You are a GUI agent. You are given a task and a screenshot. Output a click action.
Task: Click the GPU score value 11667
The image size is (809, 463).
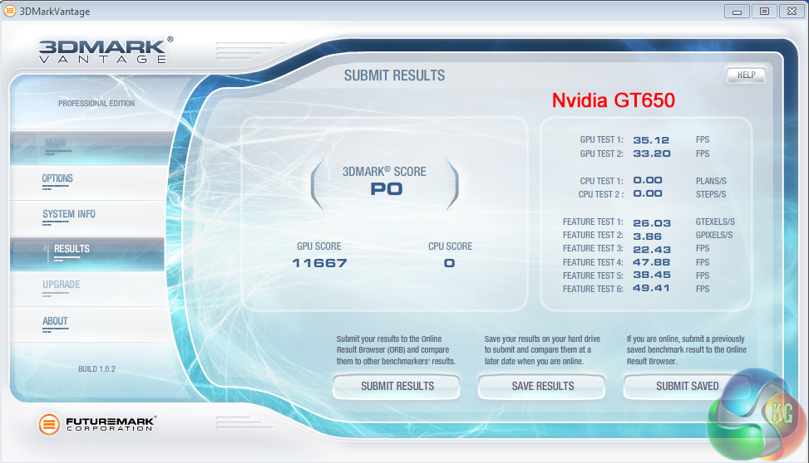[x=319, y=263]
